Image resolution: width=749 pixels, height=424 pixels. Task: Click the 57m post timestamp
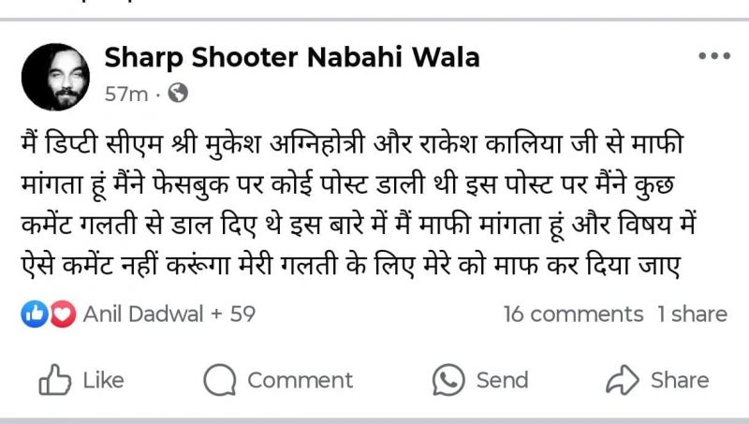(126, 94)
